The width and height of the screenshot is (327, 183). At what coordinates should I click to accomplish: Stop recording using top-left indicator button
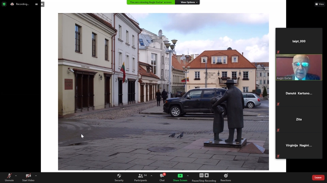click(x=42, y=4)
